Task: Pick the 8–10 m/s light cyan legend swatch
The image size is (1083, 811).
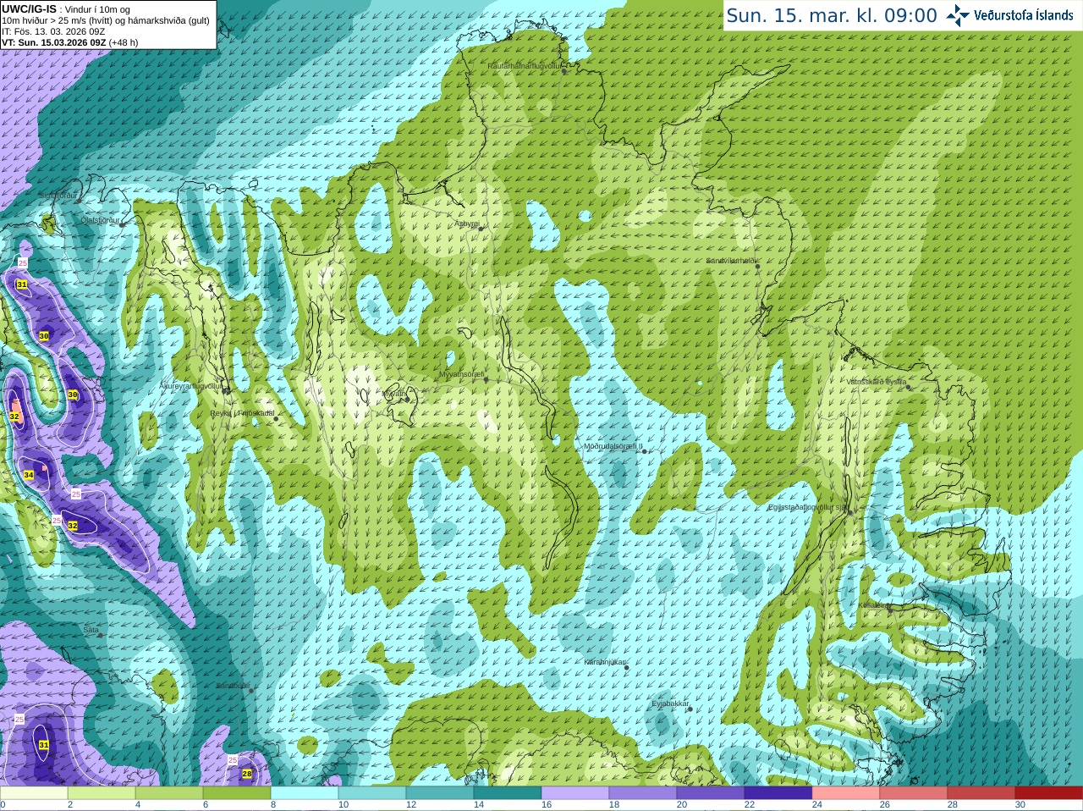Action: coord(305,793)
